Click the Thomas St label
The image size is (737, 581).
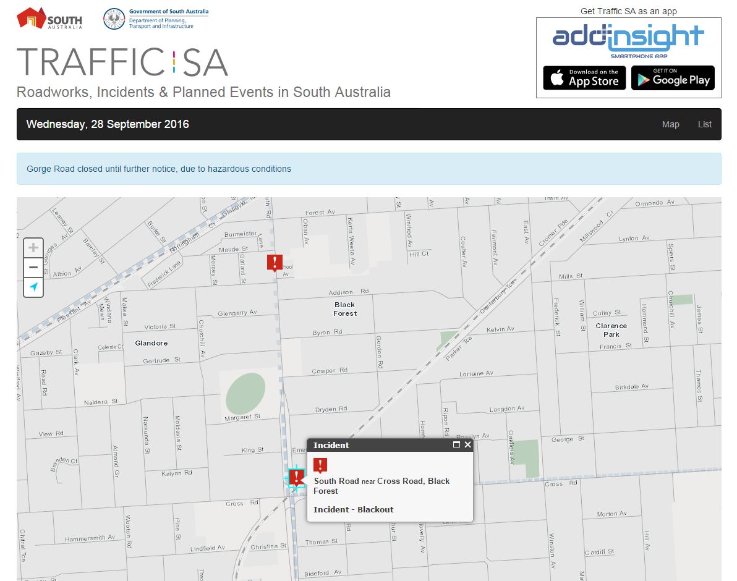pyautogui.click(x=322, y=541)
